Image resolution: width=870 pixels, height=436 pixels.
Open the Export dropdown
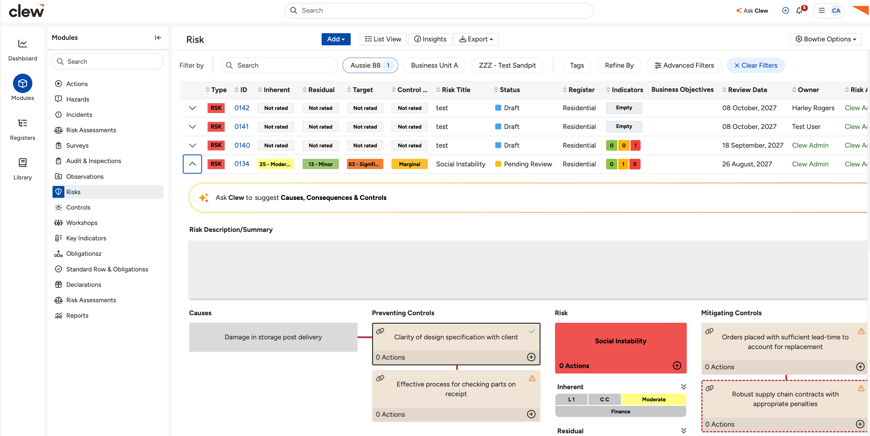coord(476,39)
